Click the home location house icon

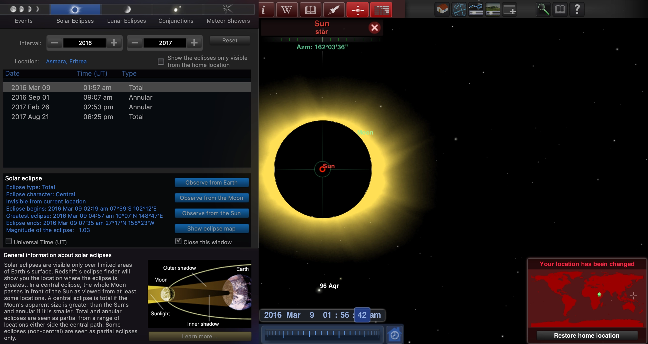point(442,10)
